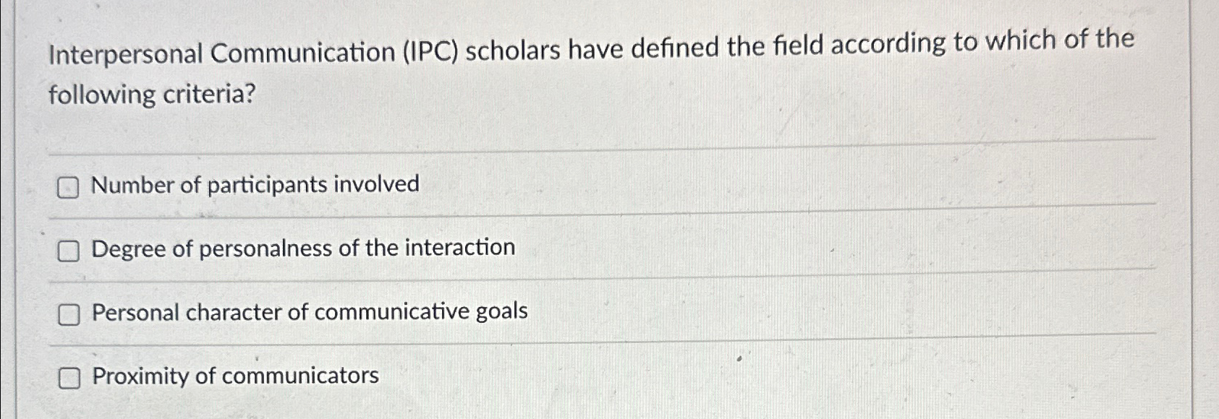
Task: Click the 'Personal character of communicative goals' text
Action: click(309, 312)
